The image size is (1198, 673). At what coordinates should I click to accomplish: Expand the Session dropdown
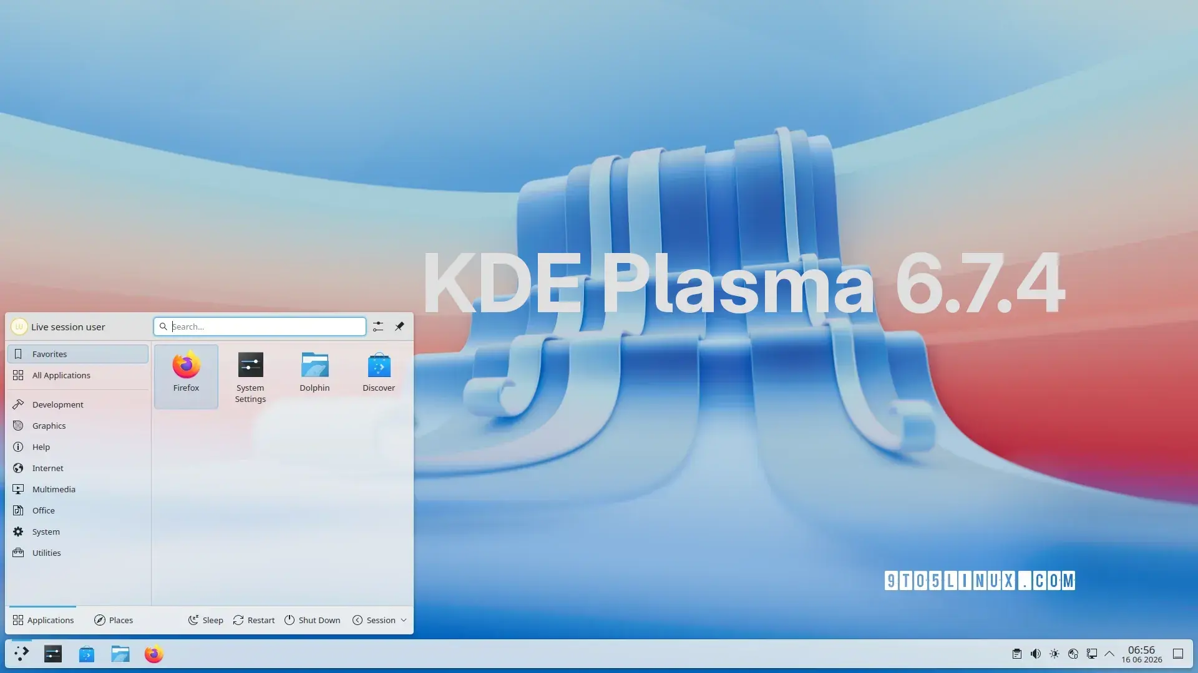tap(379, 620)
